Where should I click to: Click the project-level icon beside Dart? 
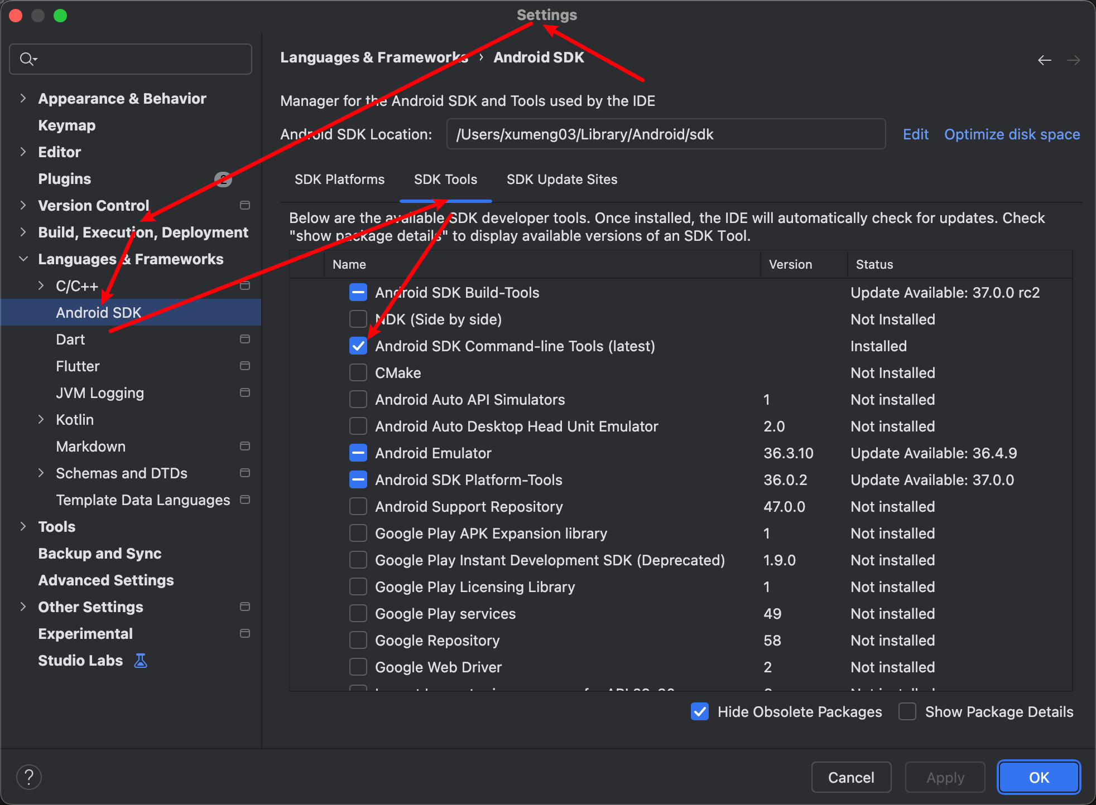244,340
